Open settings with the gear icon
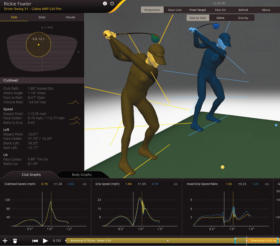280x246 pixels. click(x=112, y=4)
